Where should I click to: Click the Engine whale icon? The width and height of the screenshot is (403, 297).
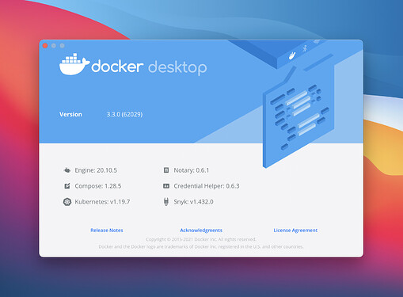pos(67,170)
